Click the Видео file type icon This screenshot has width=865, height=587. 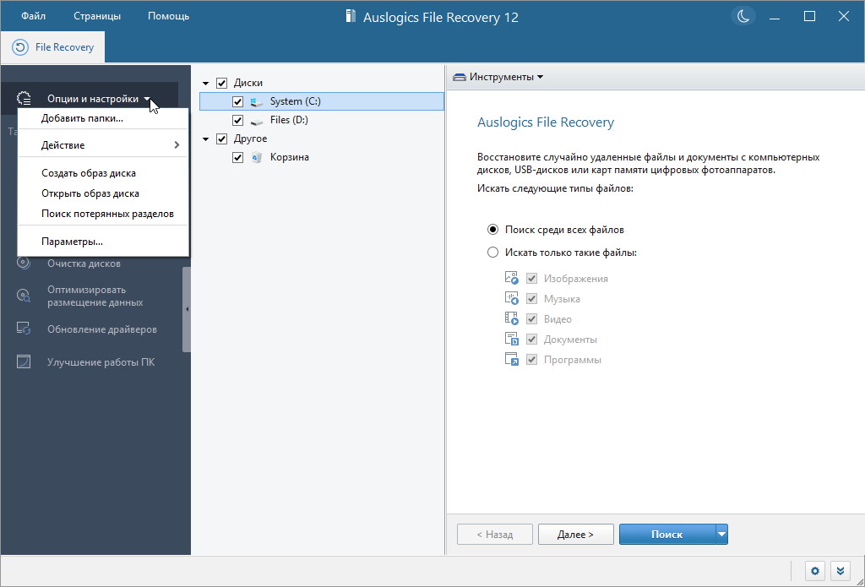click(x=511, y=318)
